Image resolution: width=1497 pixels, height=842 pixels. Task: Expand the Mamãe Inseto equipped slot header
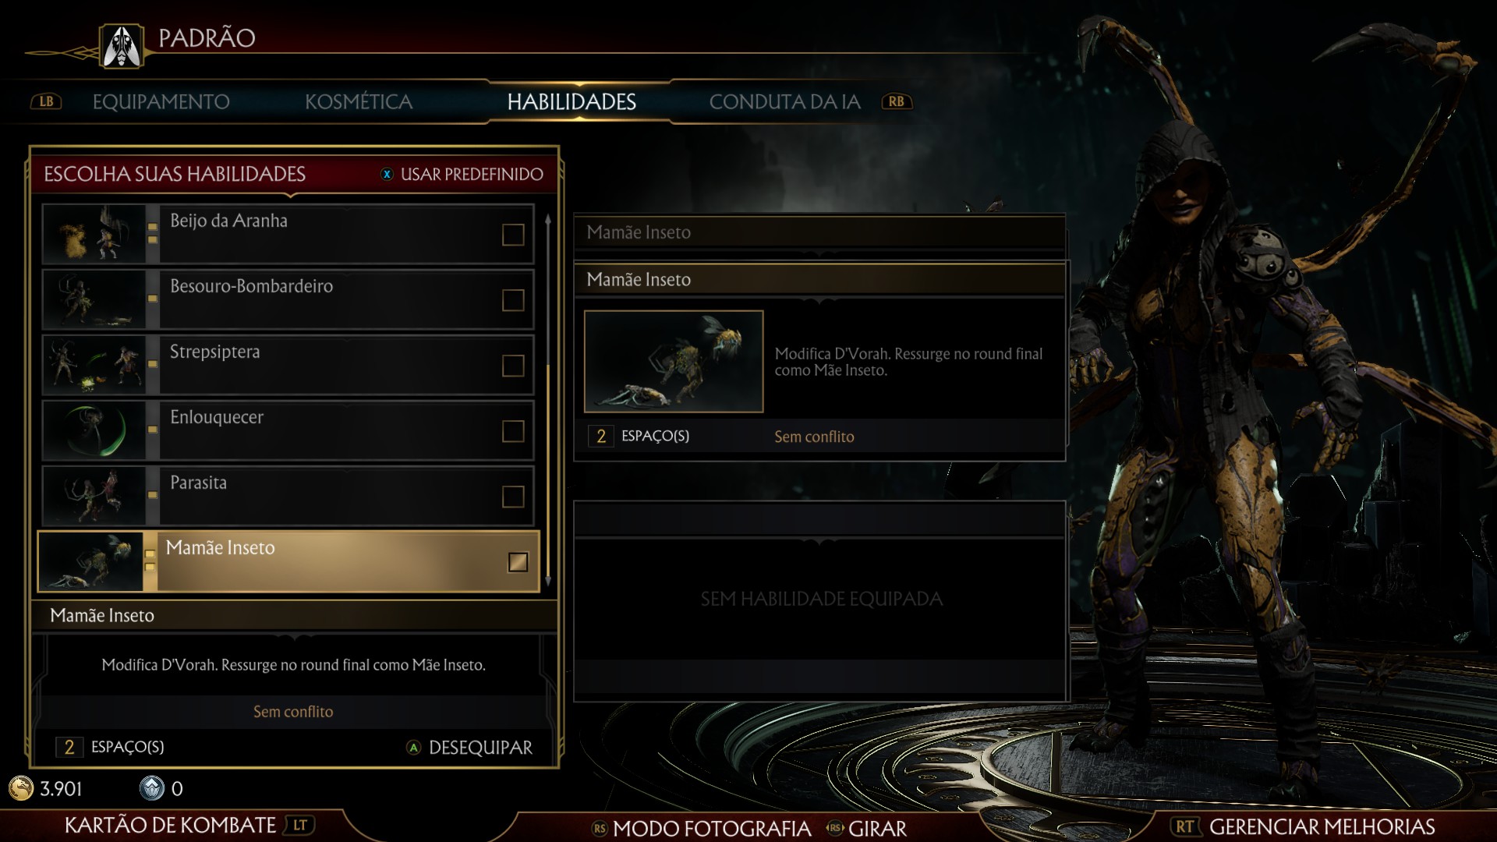click(819, 232)
